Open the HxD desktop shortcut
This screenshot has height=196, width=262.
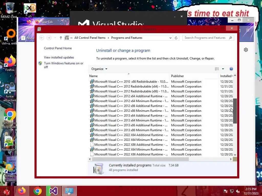tap(30, 10)
